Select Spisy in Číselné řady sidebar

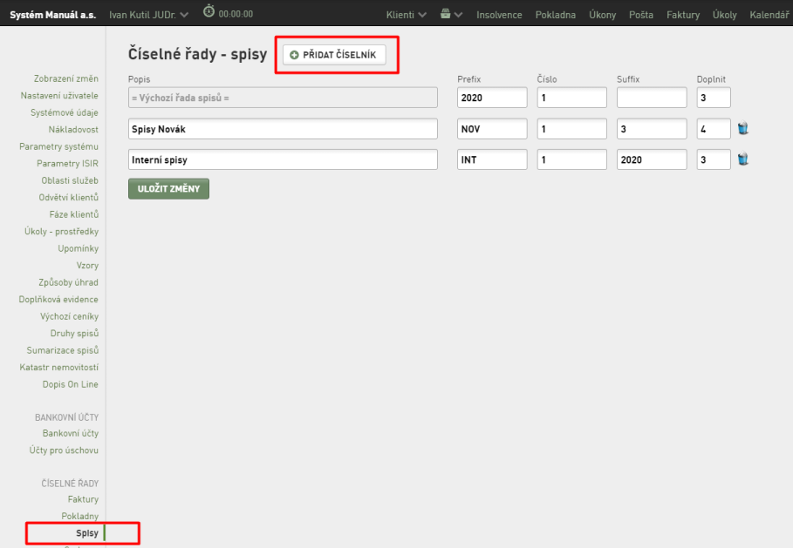click(x=87, y=533)
